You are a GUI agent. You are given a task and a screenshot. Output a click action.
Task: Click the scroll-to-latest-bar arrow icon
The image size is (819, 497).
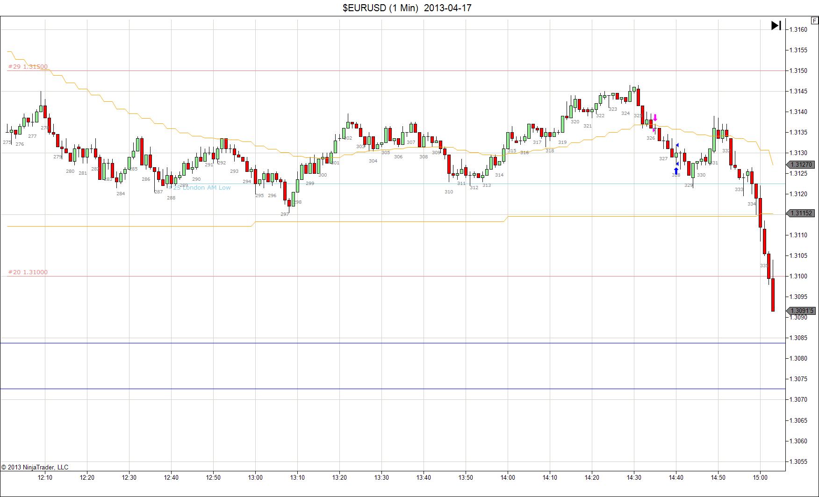776,25
